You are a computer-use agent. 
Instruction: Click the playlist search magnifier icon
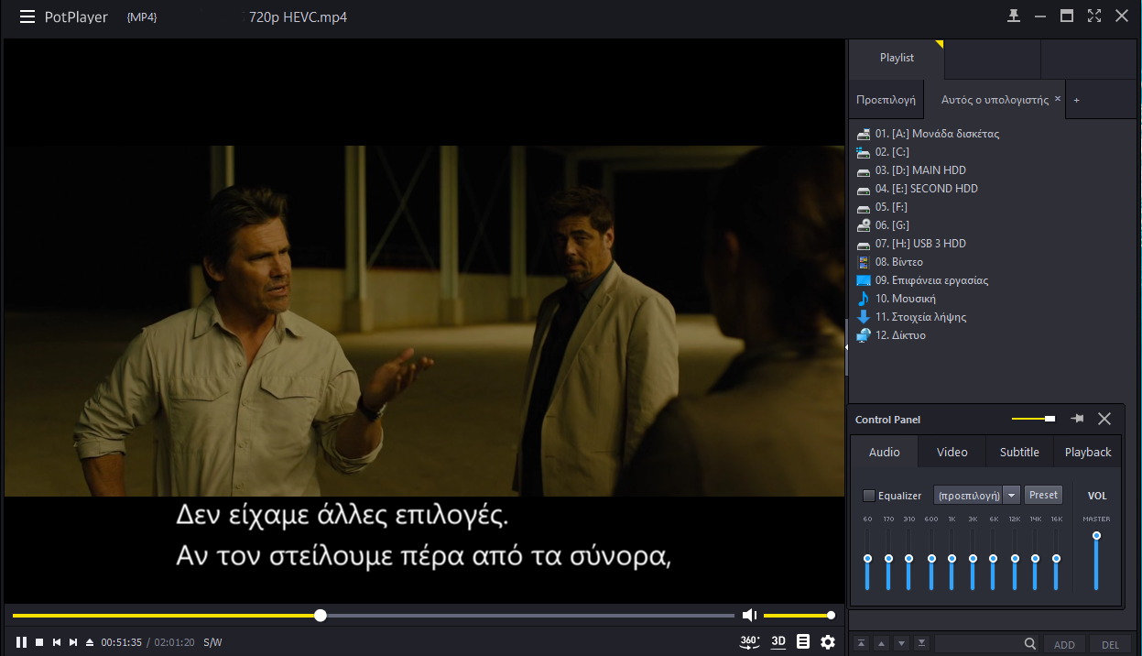[1030, 644]
